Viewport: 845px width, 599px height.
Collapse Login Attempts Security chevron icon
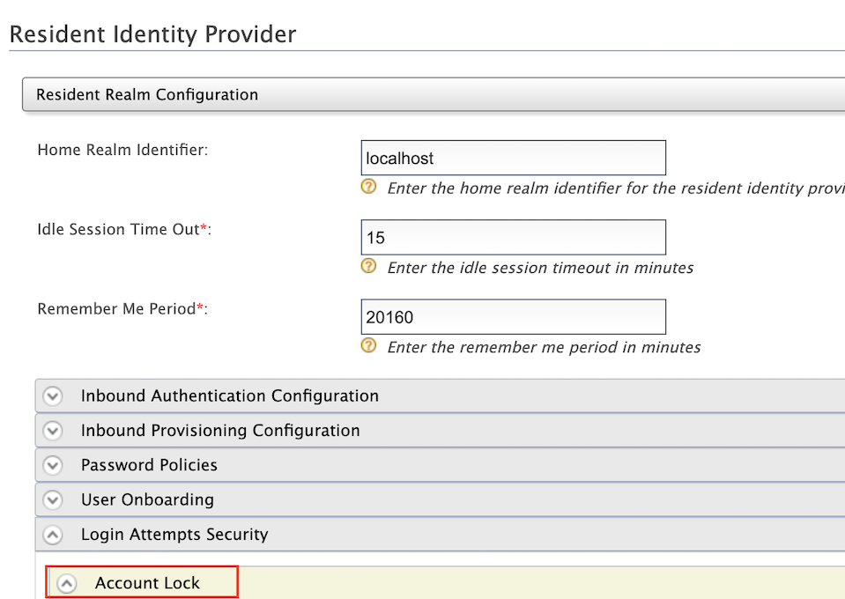(x=53, y=535)
